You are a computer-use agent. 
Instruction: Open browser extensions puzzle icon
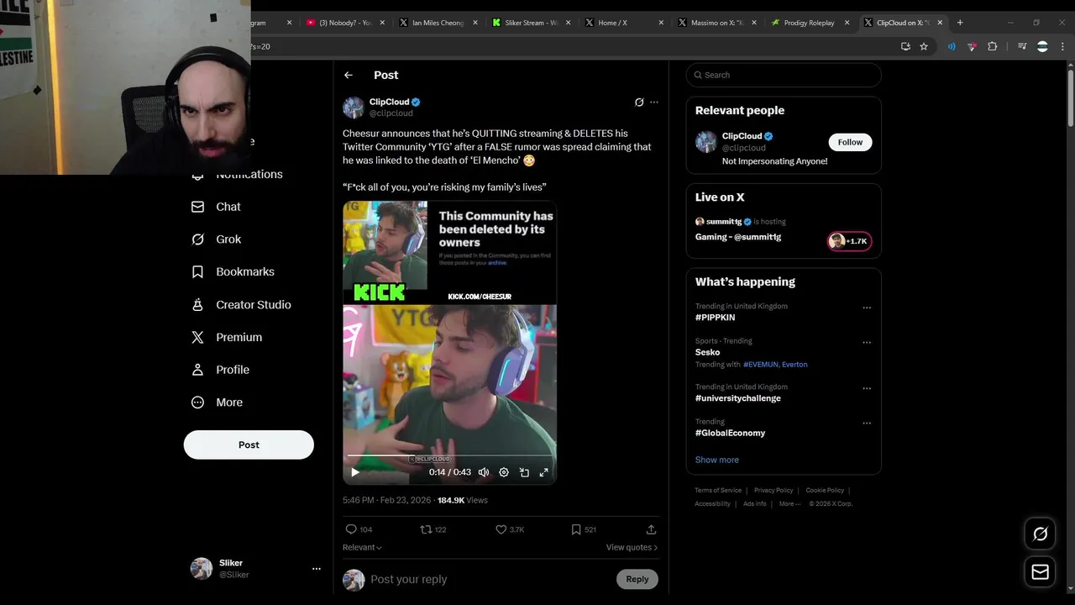(x=992, y=46)
